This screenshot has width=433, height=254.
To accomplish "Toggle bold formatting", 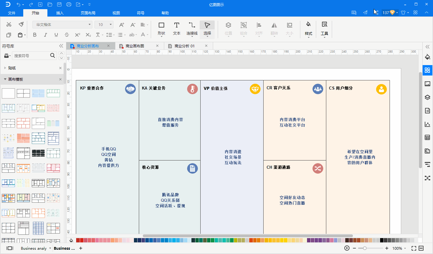I will [x=35, y=35].
